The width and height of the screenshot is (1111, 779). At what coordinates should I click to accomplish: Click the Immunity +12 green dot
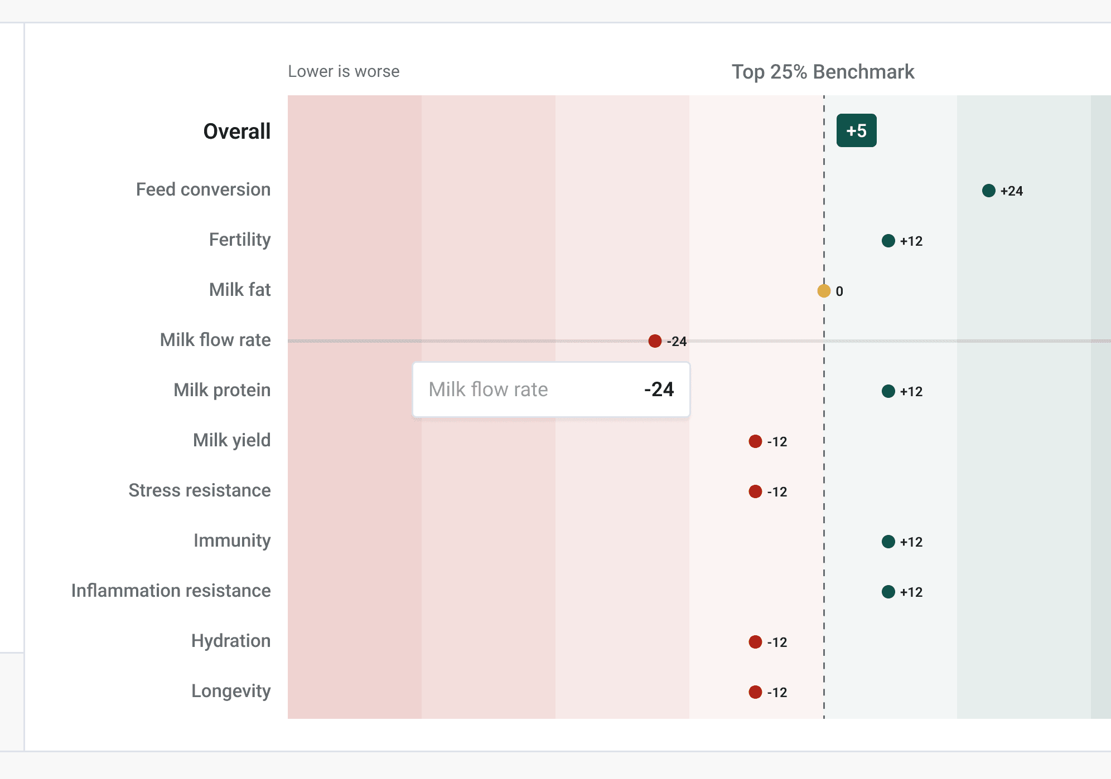888,542
